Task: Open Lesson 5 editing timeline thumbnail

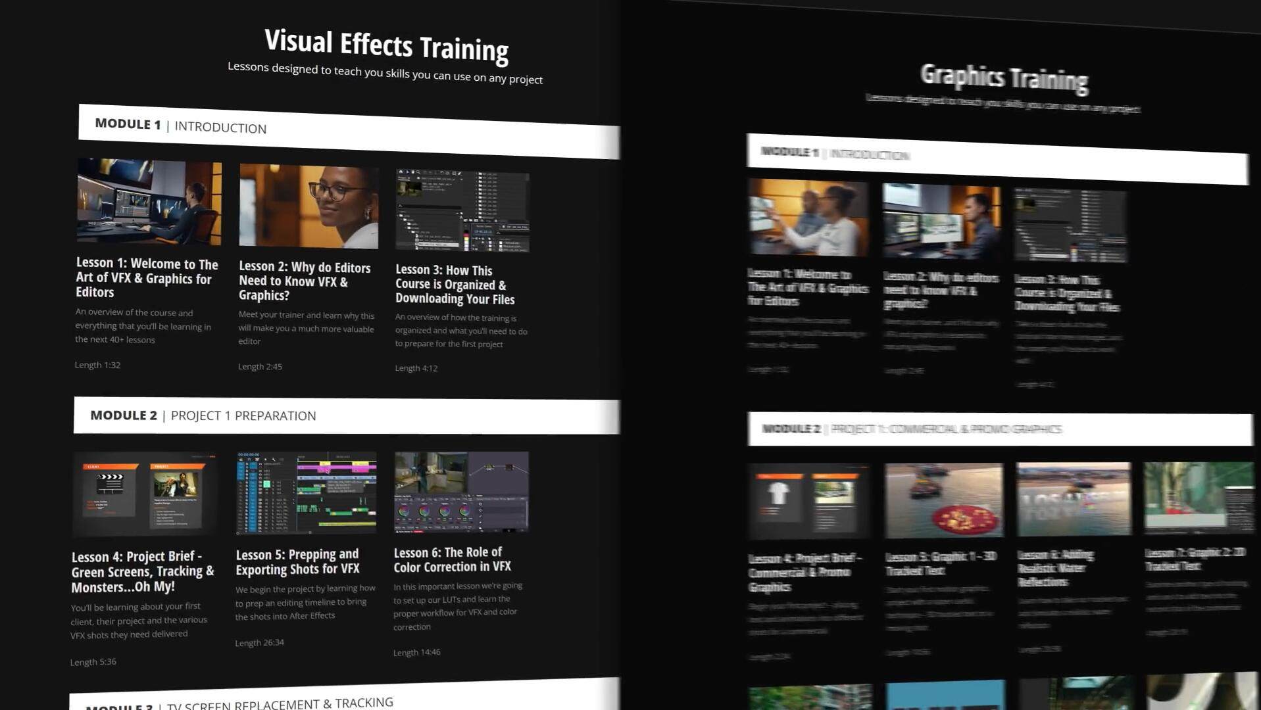Action: click(307, 492)
